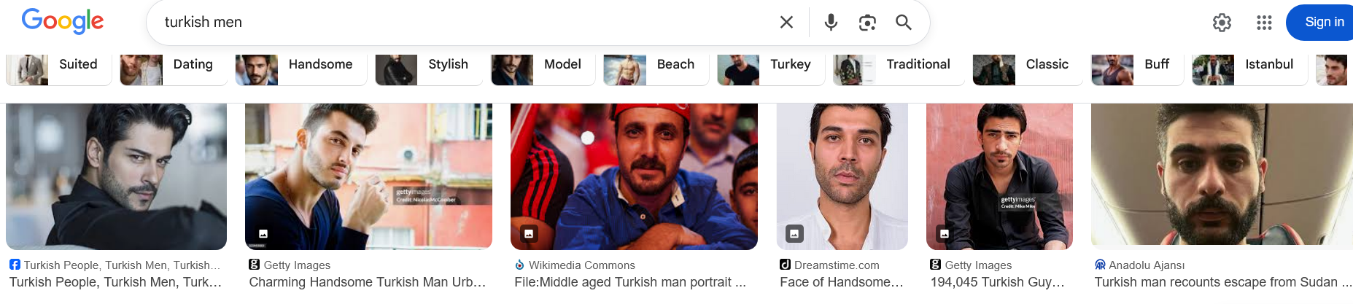Open Getty Images Charming Handsome Turkish Man link
The width and height of the screenshot is (1353, 304).
pyautogui.click(x=368, y=282)
